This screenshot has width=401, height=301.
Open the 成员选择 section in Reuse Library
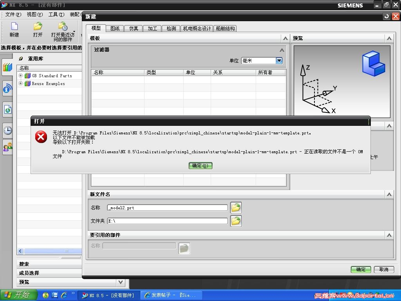pyautogui.click(x=50, y=273)
